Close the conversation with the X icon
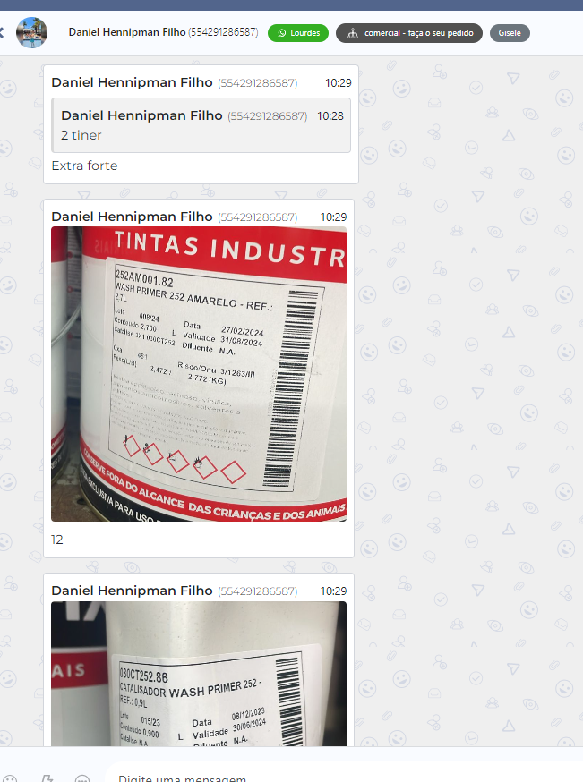Image resolution: width=583 pixels, height=782 pixels. tap(1, 33)
